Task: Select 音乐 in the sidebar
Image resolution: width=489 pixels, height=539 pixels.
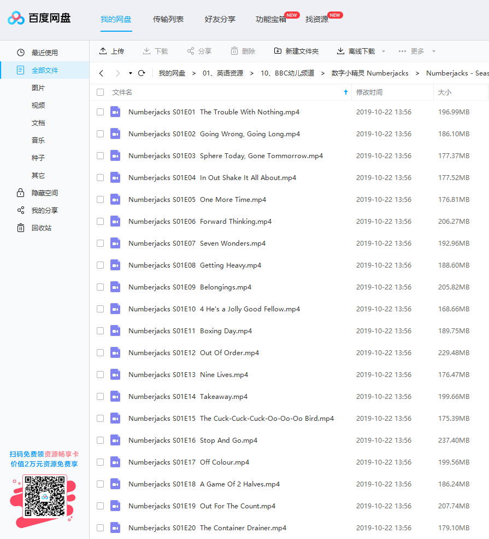Action: 38,140
